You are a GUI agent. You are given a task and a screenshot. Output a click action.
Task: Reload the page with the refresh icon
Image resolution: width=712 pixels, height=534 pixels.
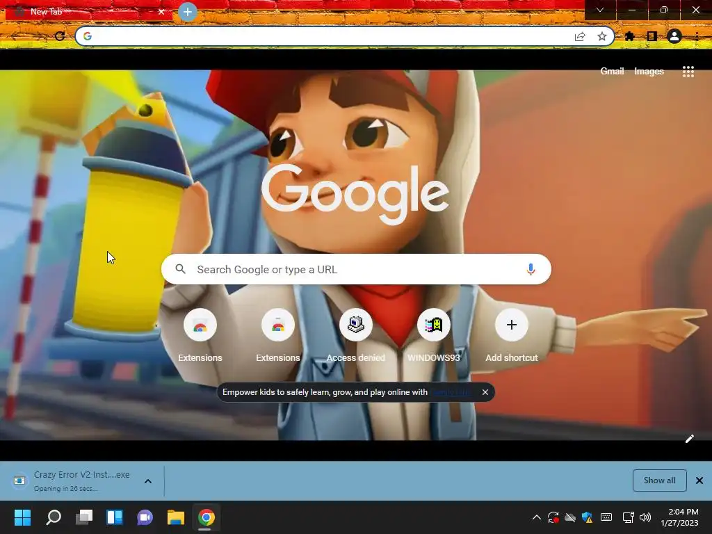[x=60, y=36]
